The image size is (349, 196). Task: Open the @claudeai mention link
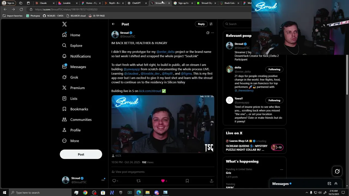click(x=131, y=73)
